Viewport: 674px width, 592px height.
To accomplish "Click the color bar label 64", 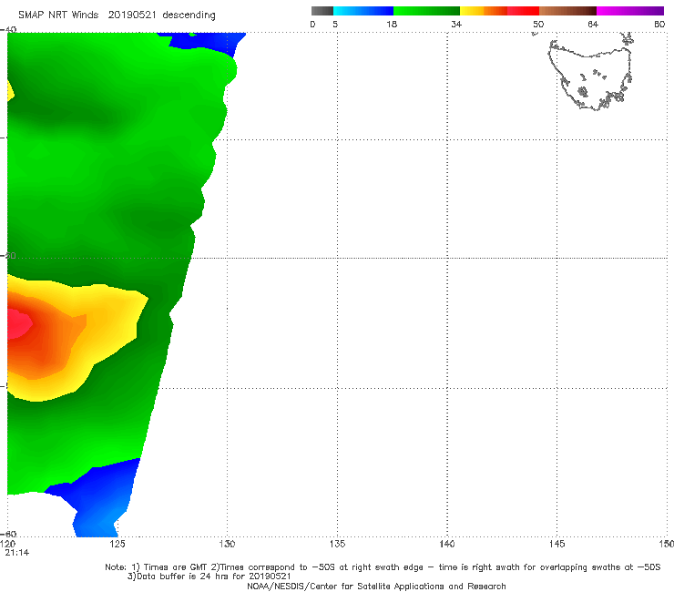I will [593, 25].
